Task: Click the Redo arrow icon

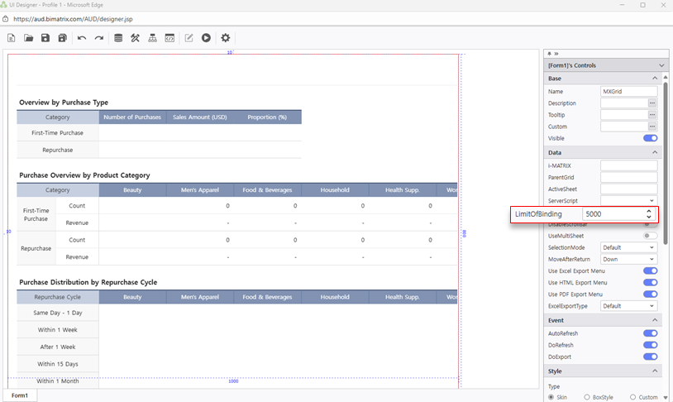Action: click(99, 38)
